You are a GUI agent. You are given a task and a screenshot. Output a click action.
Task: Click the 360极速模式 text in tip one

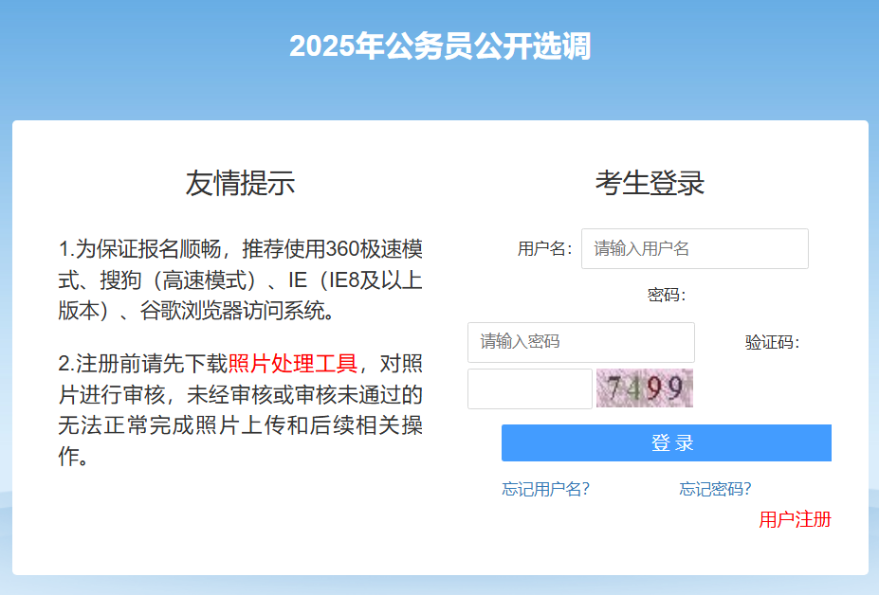click(374, 250)
